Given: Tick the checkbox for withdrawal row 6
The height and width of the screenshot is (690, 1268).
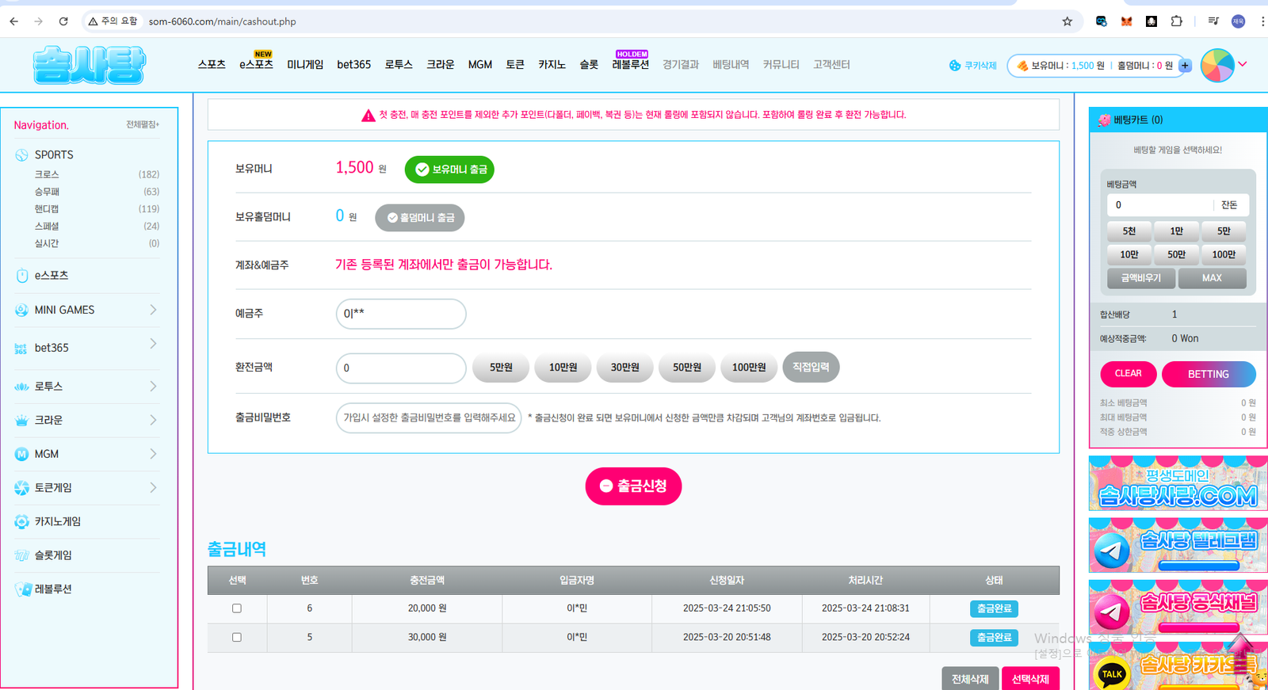Looking at the screenshot, I should pos(237,608).
